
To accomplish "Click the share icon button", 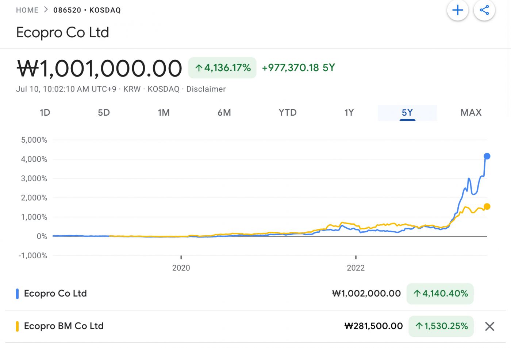I will pos(484,10).
